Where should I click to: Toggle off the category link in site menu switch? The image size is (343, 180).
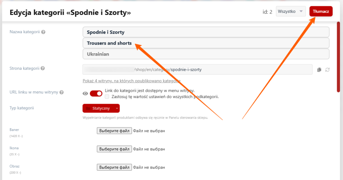[96, 94]
